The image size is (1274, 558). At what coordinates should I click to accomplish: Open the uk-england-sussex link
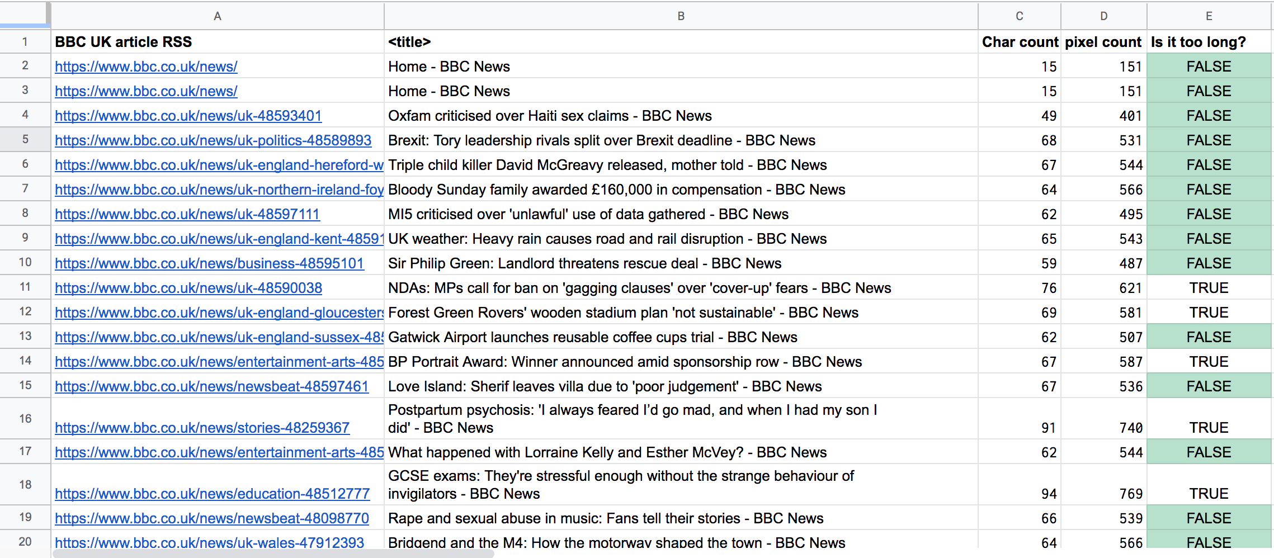tap(219, 337)
